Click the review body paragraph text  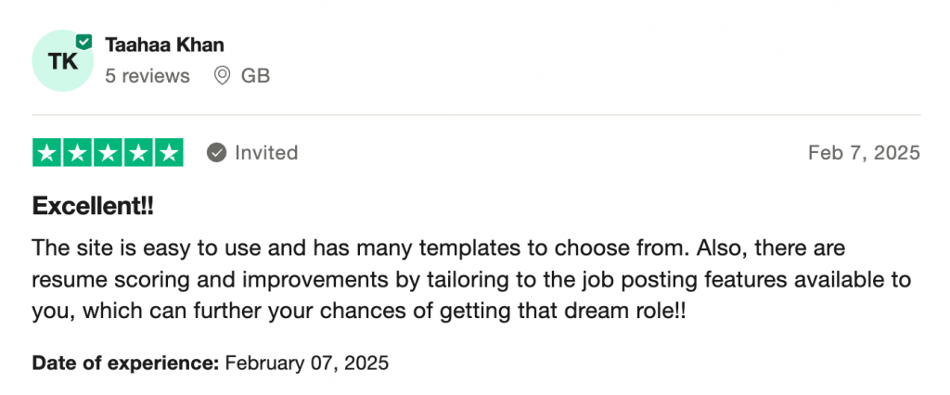tap(464, 280)
